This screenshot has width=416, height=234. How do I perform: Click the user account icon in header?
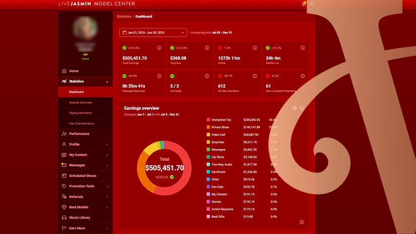[x=311, y=4]
